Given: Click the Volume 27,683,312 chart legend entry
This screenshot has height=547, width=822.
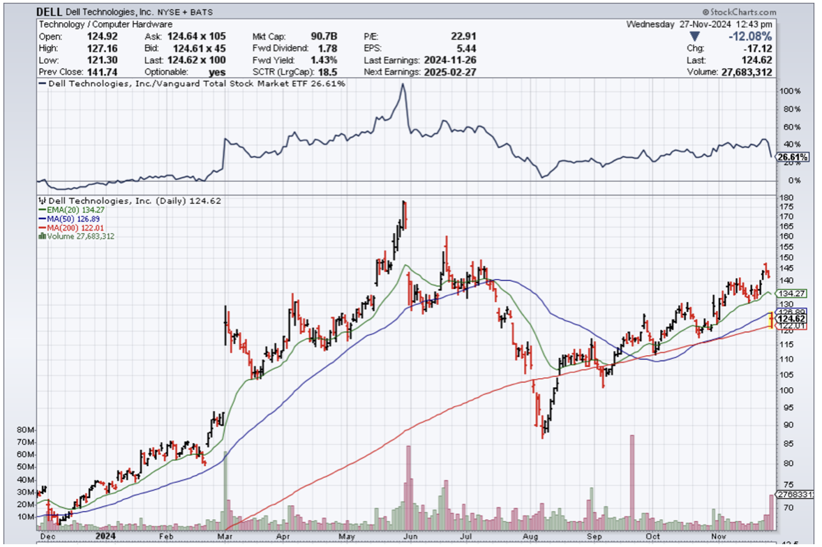Looking at the screenshot, I should pos(81,237).
